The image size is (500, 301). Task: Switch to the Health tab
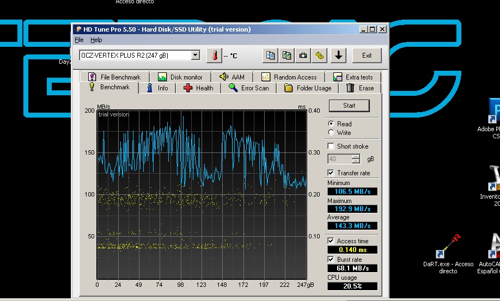198,88
